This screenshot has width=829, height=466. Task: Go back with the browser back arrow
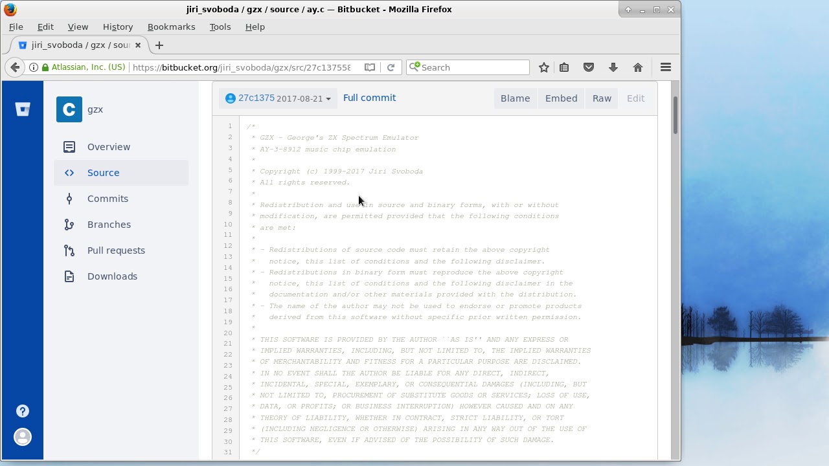(x=15, y=67)
